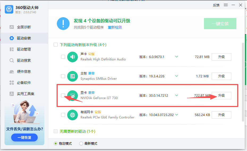Click the 兼容 tag next to 主板
The image size is (247, 151).
pyautogui.click(x=91, y=73)
